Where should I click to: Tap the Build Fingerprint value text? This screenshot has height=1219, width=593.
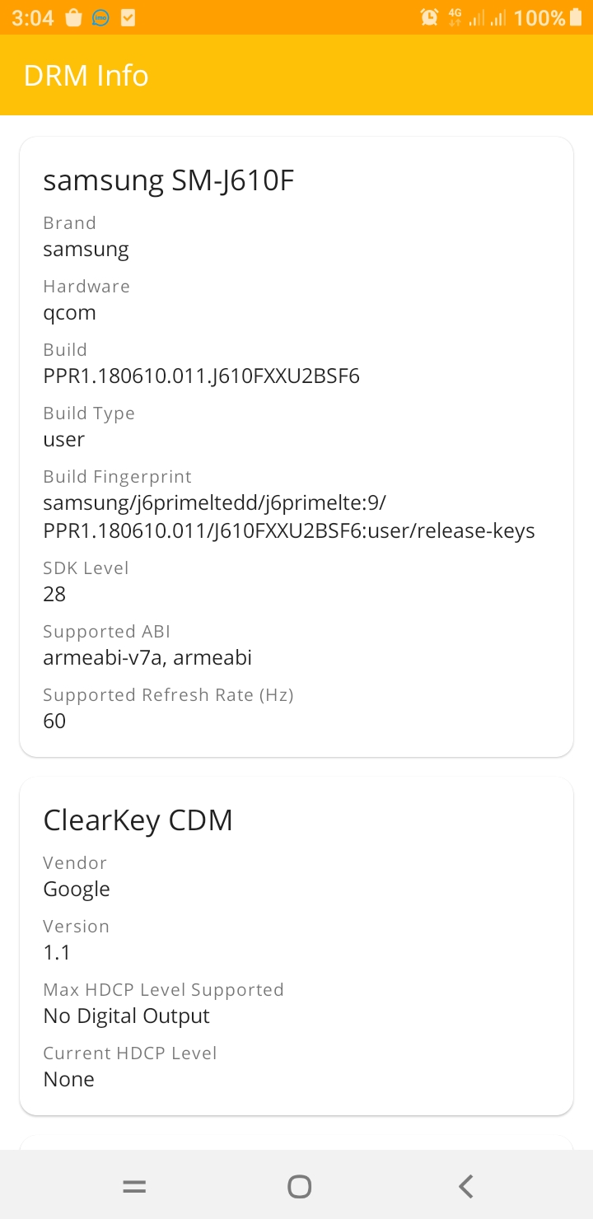(288, 516)
